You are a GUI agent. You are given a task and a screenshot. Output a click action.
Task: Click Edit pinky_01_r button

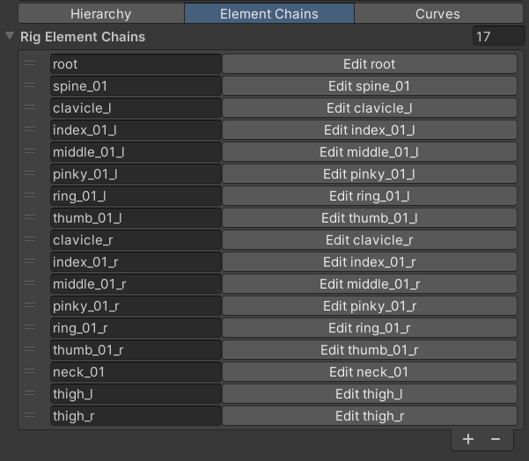click(x=369, y=306)
